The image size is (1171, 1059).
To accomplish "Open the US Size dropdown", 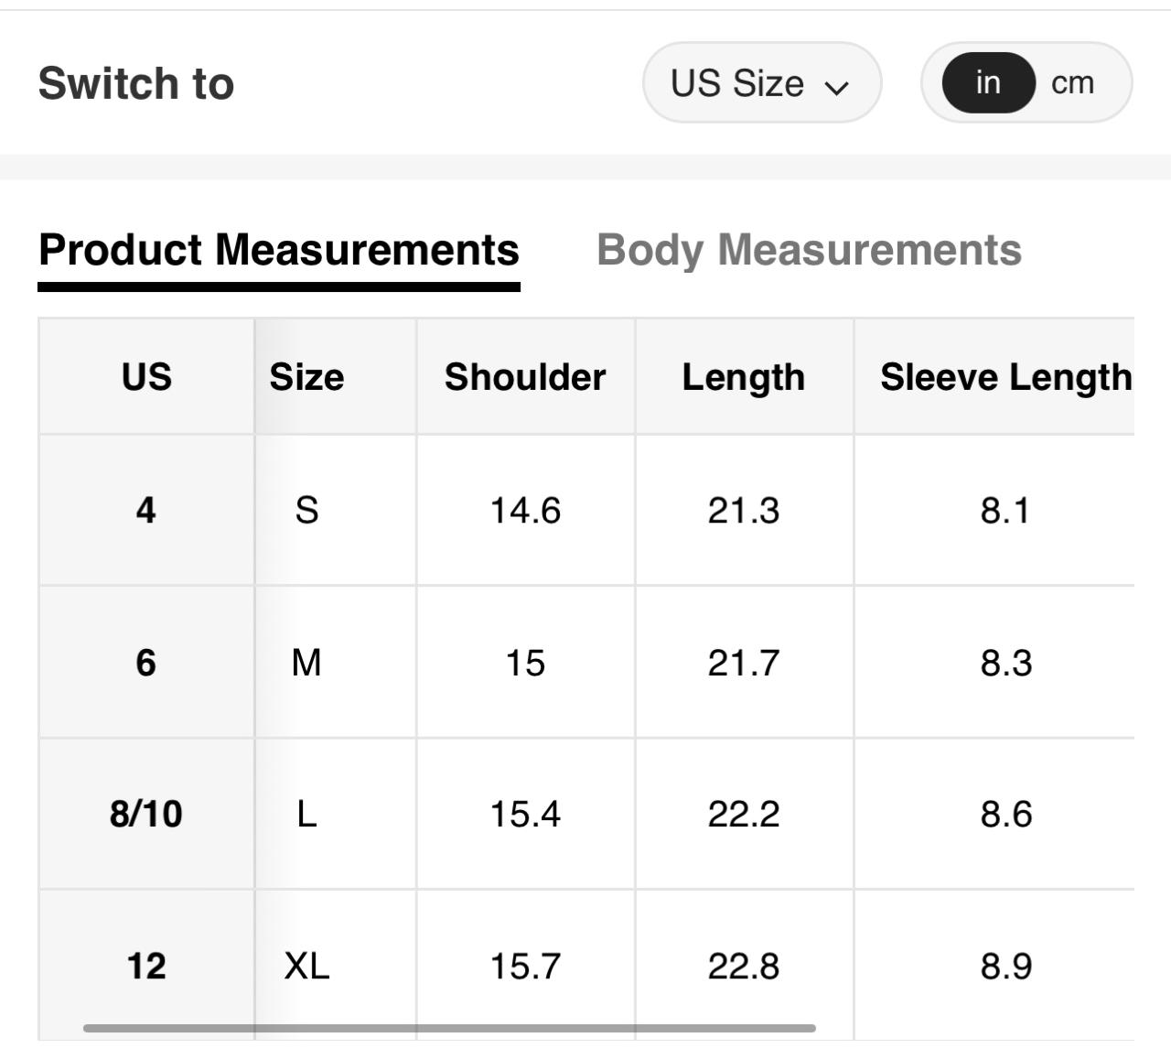I will [761, 83].
